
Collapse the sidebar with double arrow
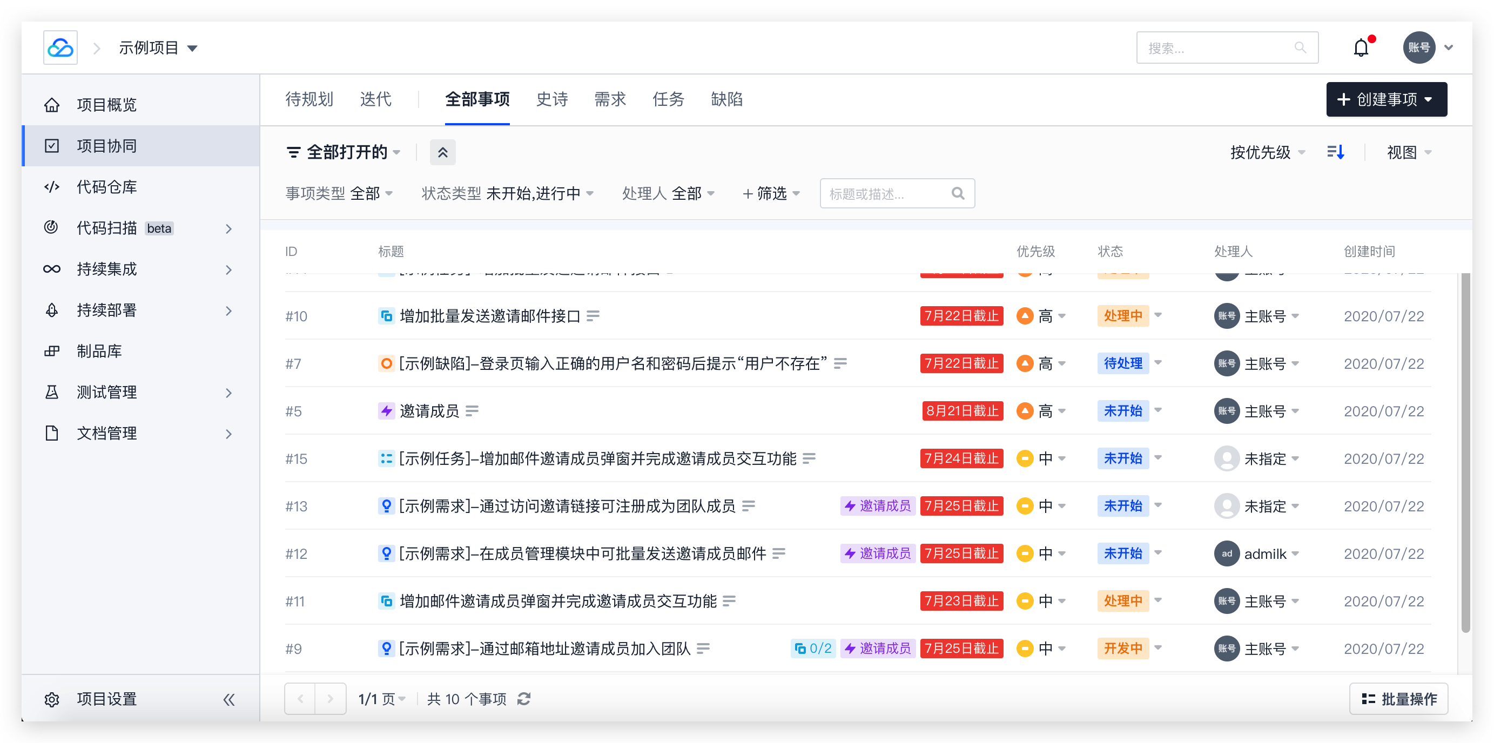229,699
